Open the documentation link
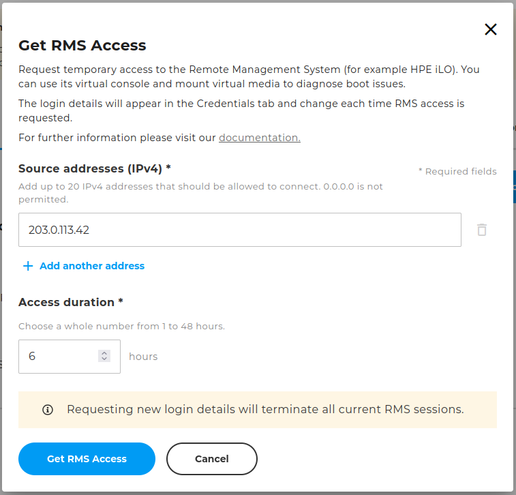The height and width of the screenshot is (495, 516). (260, 138)
